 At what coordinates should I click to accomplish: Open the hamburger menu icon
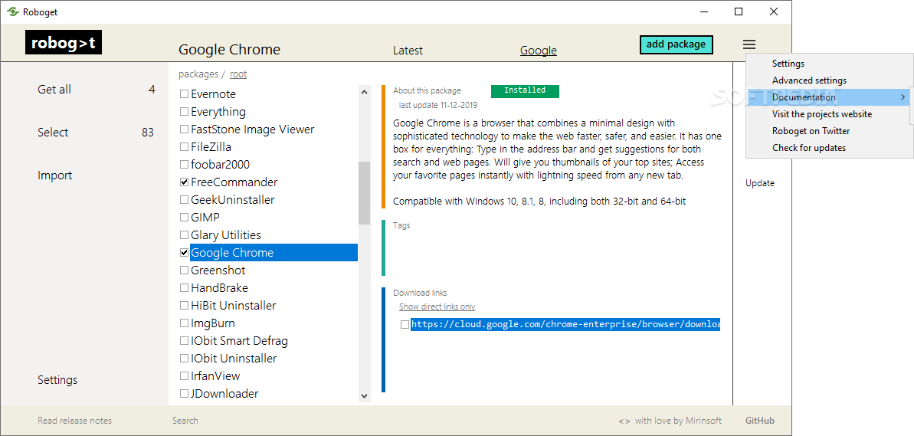coord(749,44)
